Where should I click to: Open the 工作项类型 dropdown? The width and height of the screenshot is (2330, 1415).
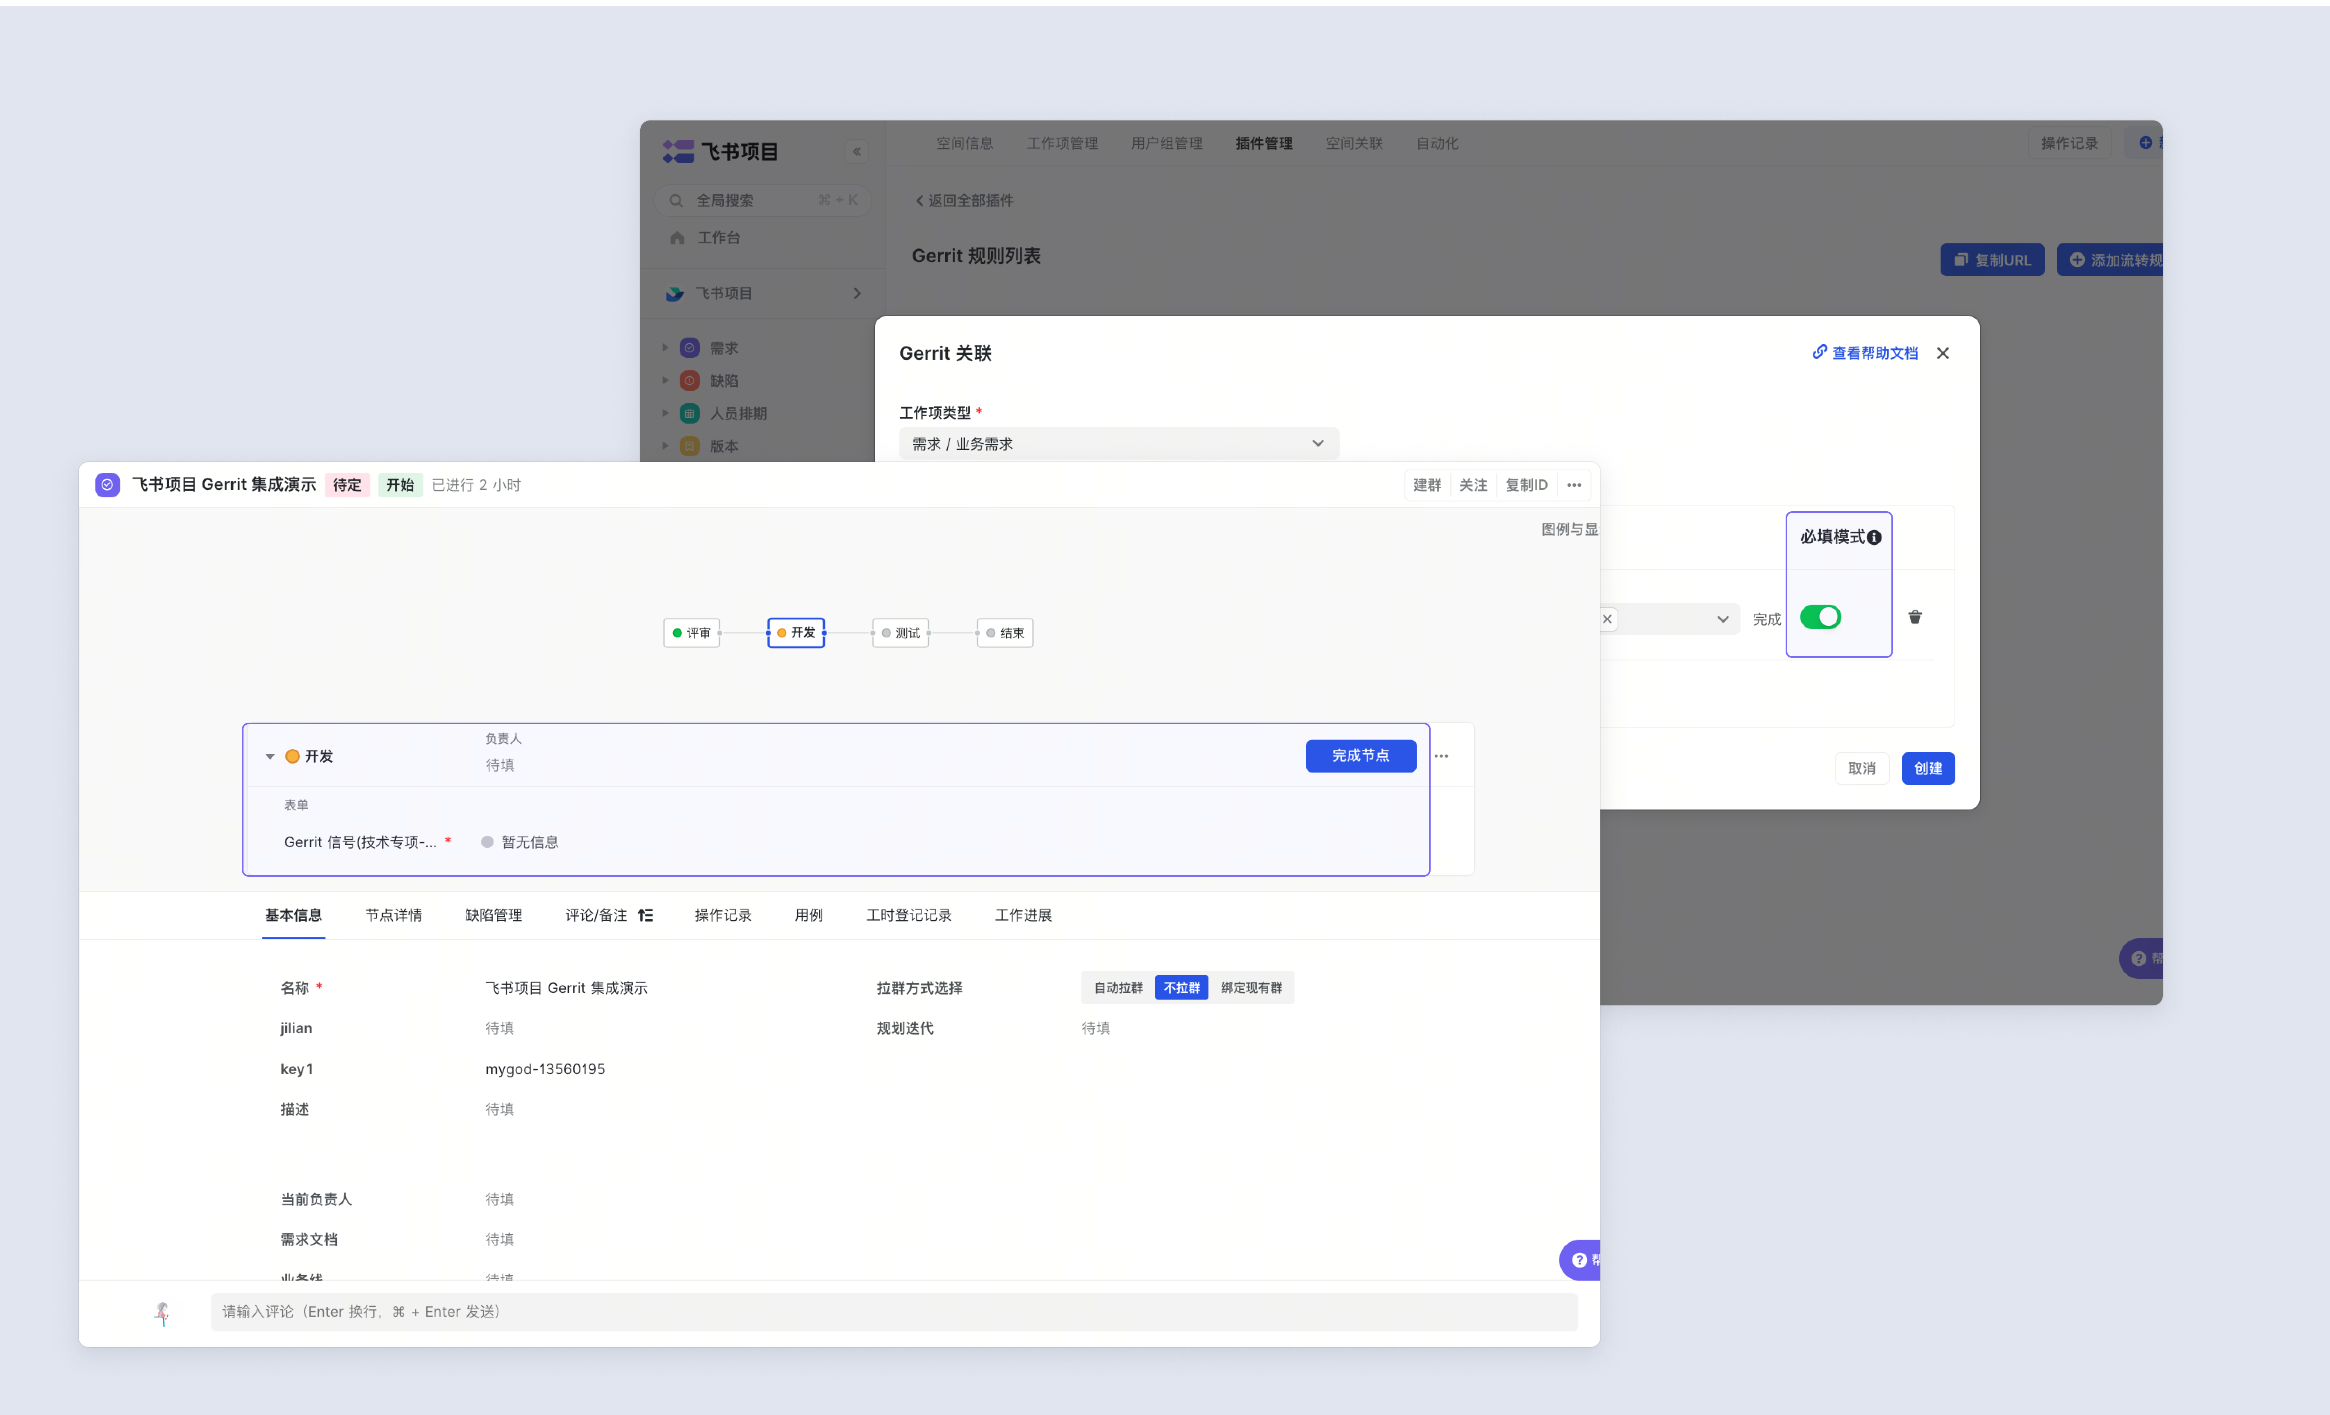coord(1119,443)
